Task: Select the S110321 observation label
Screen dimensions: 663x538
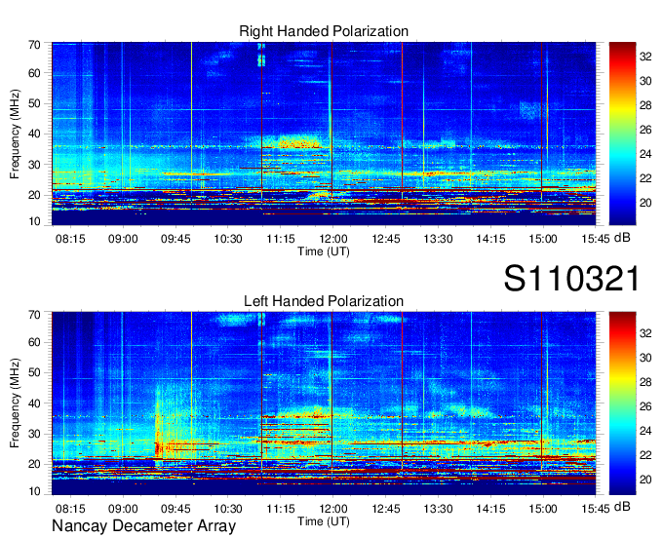Action: pos(571,279)
